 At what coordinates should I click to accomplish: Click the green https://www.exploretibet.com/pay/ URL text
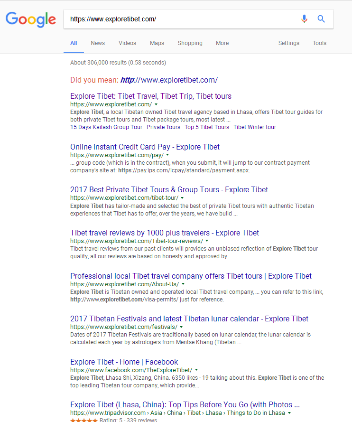(x=117, y=155)
